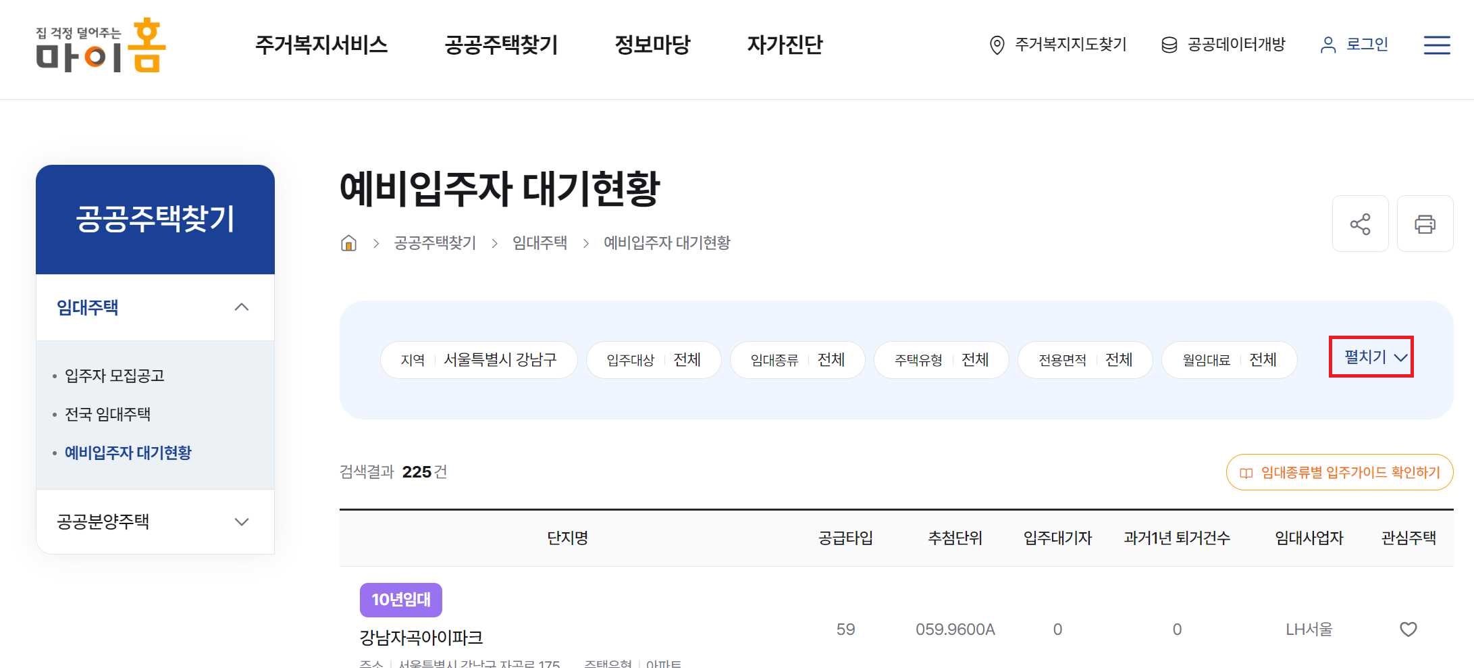Click the 임대주택 breadcrumb link
Screen dimensions: 1474x668
[x=539, y=243]
